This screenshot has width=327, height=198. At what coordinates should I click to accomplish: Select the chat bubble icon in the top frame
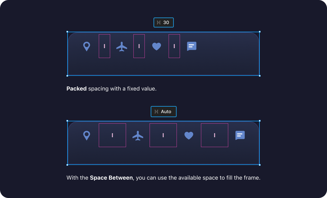pos(192,46)
